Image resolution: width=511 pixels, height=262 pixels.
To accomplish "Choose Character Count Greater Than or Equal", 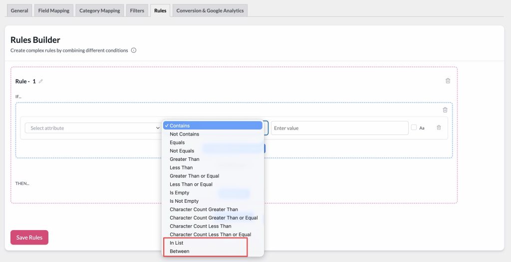I will [213, 218].
